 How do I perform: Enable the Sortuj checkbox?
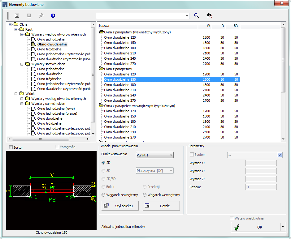click(x=11, y=147)
